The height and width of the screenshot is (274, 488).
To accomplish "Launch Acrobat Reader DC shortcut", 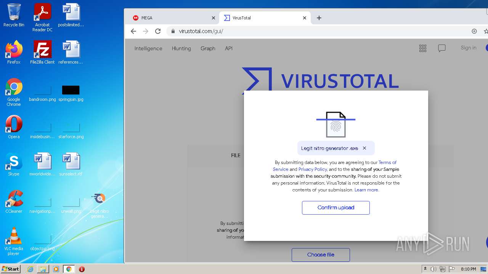I will (42, 18).
